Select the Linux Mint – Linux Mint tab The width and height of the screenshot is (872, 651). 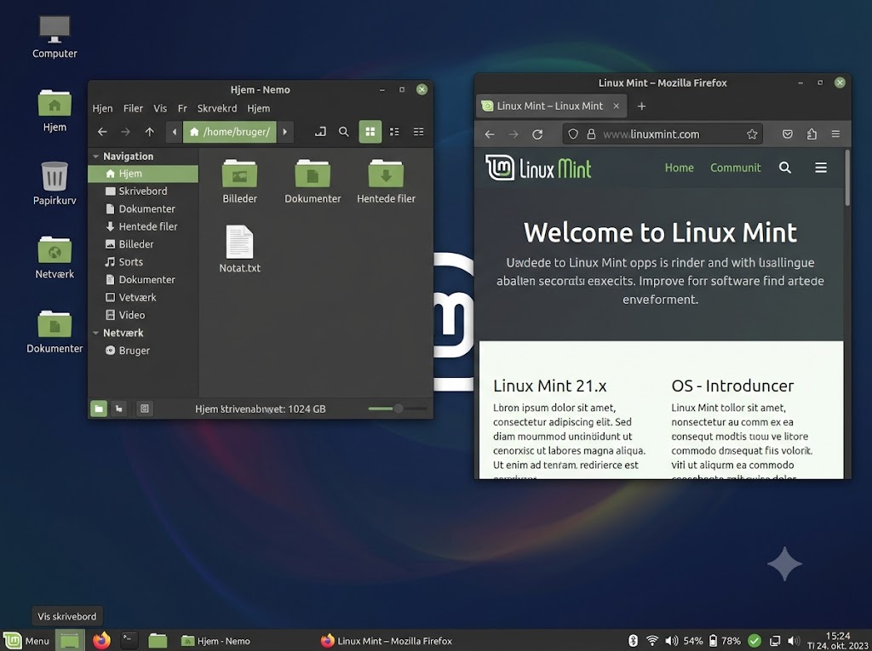tap(552, 106)
